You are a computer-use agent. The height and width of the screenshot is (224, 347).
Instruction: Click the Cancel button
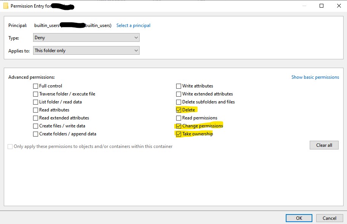coord(329,218)
